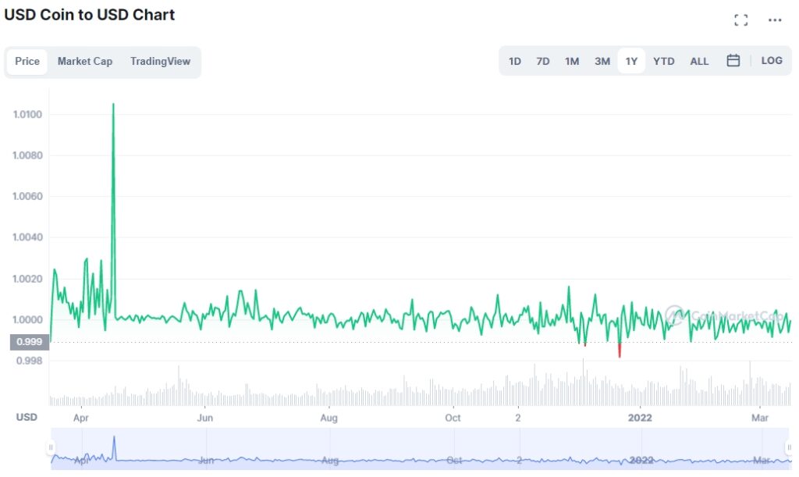Click the Apr x-axis label
Image resolution: width=799 pixels, height=477 pixels.
[x=81, y=418]
